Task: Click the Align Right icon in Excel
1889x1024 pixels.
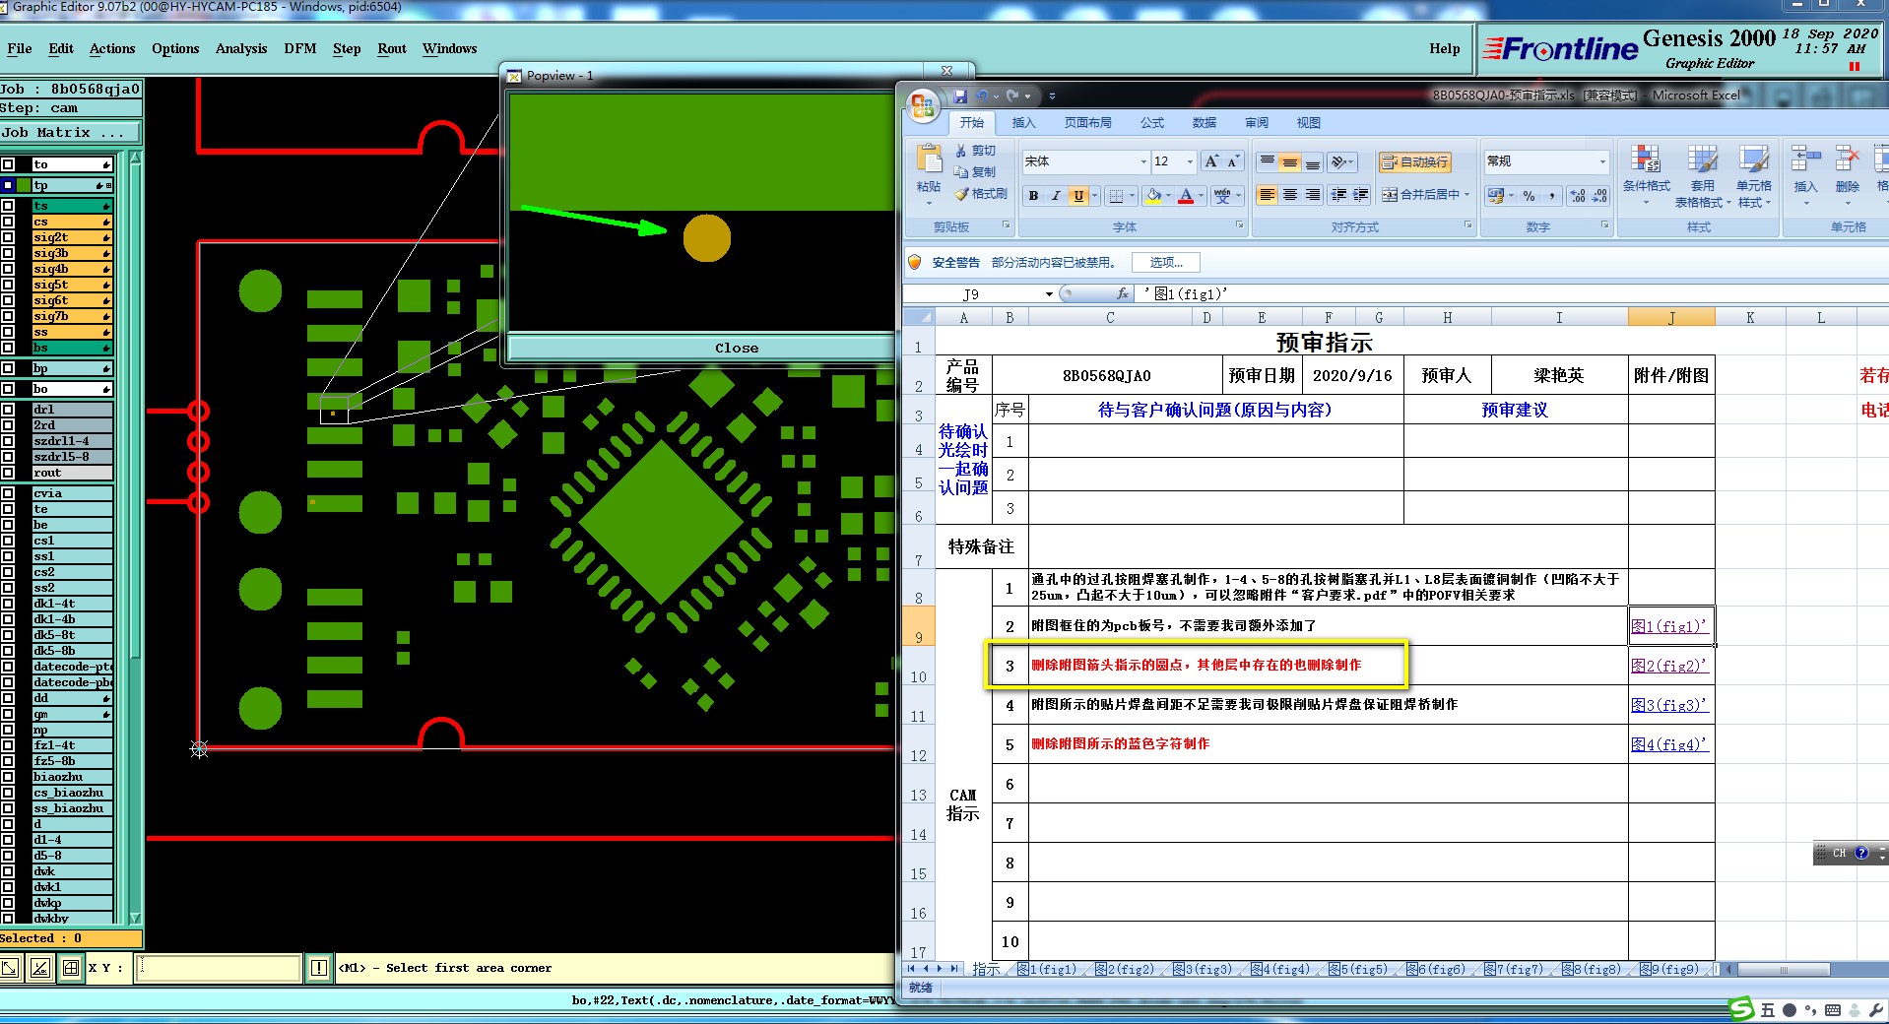Action: click(1313, 195)
